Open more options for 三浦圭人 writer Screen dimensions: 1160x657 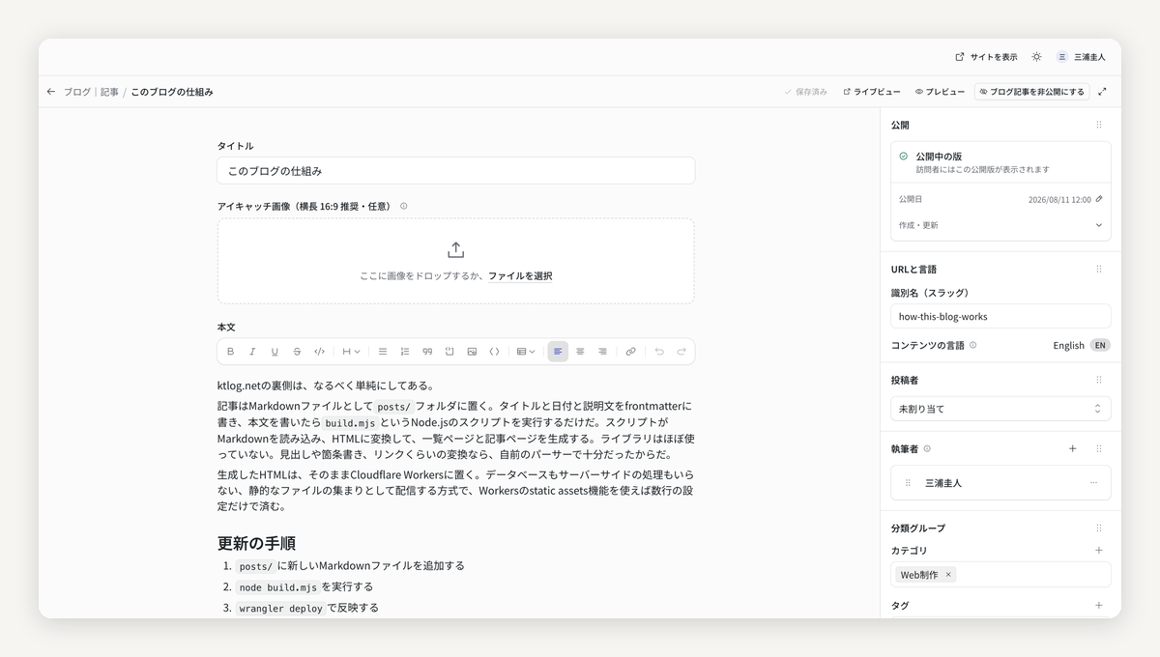1094,483
